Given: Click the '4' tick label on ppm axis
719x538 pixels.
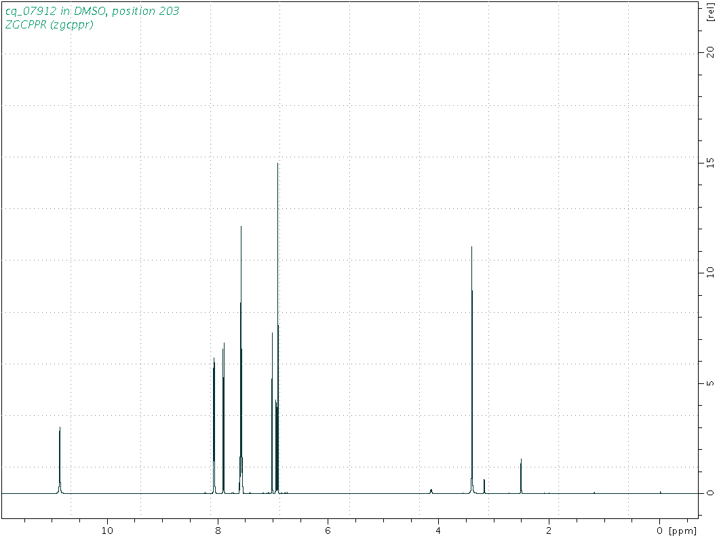Looking at the screenshot, I should click(438, 531).
